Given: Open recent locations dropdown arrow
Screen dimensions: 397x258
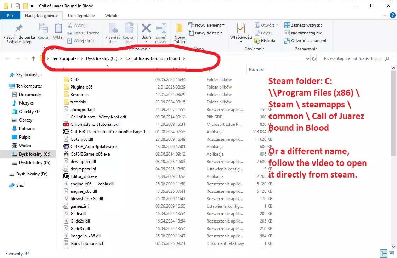Looking at the screenshot, I should coord(26,58).
